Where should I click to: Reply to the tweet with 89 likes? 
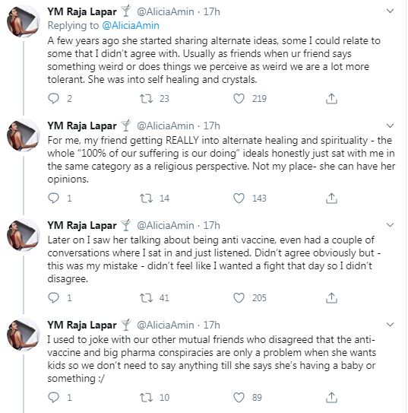pyautogui.click(x=53, y=397)
